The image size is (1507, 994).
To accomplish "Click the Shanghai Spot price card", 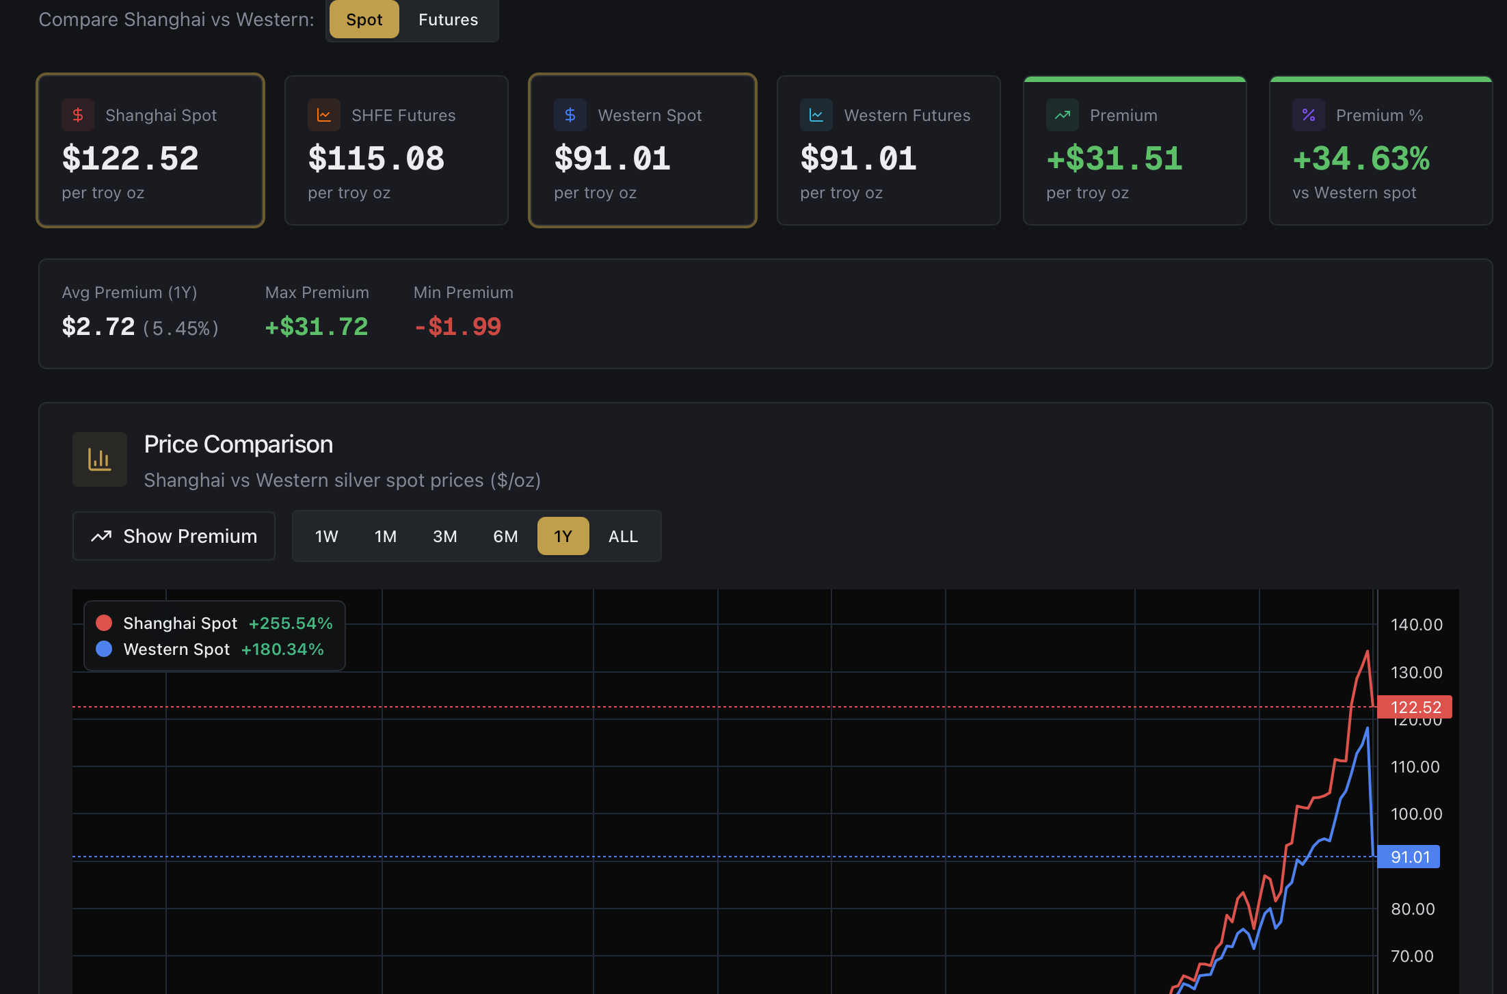I will [x=150, y=150].
